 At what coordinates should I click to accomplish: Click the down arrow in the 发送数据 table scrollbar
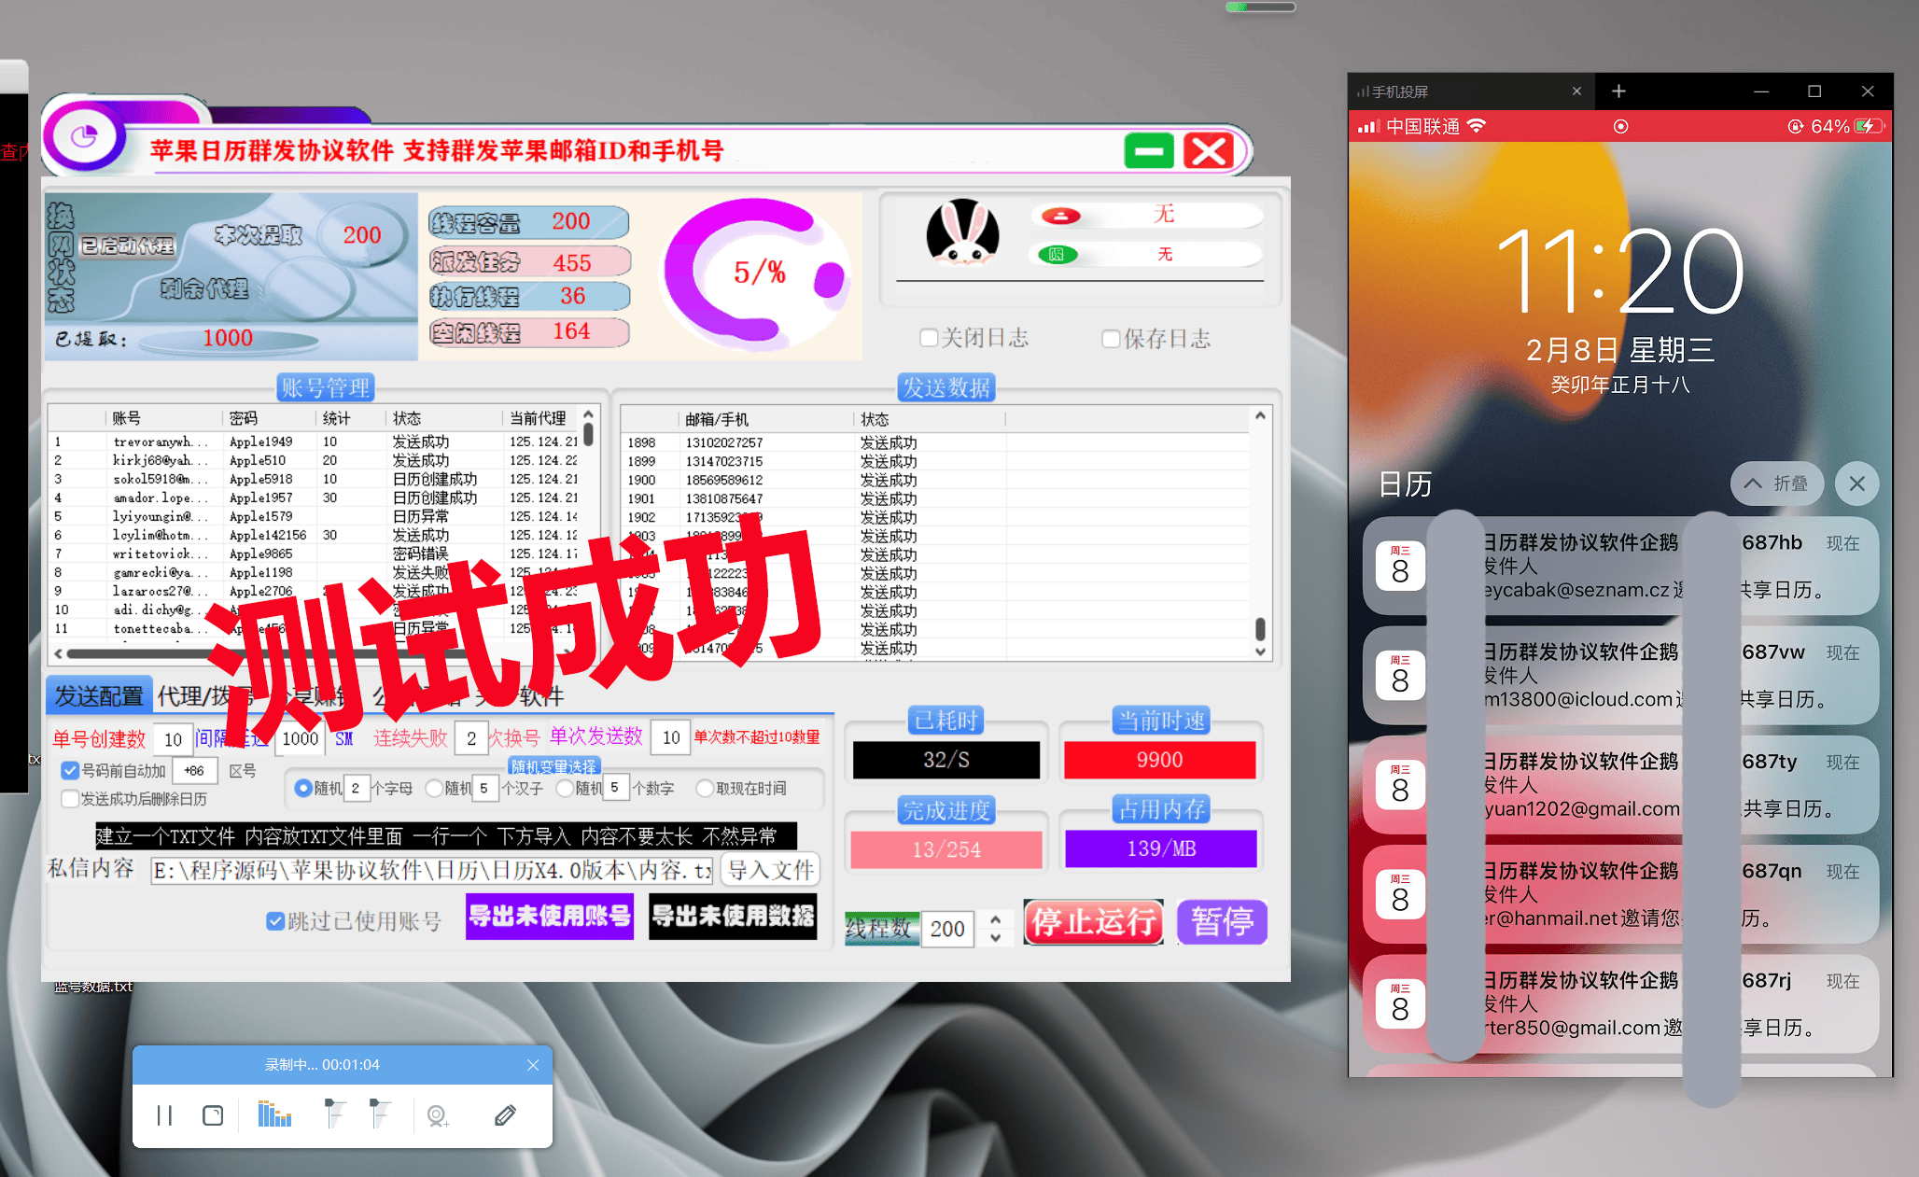click(x=1260, y=652)
